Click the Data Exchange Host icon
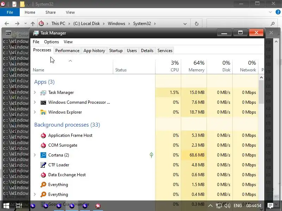 [43, 175]
